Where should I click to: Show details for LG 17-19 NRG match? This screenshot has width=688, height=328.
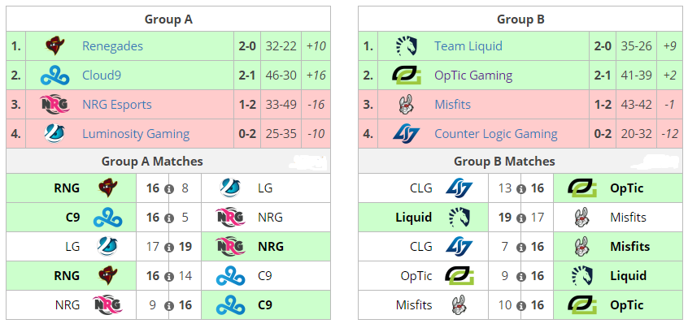click(x=168, y=248)
